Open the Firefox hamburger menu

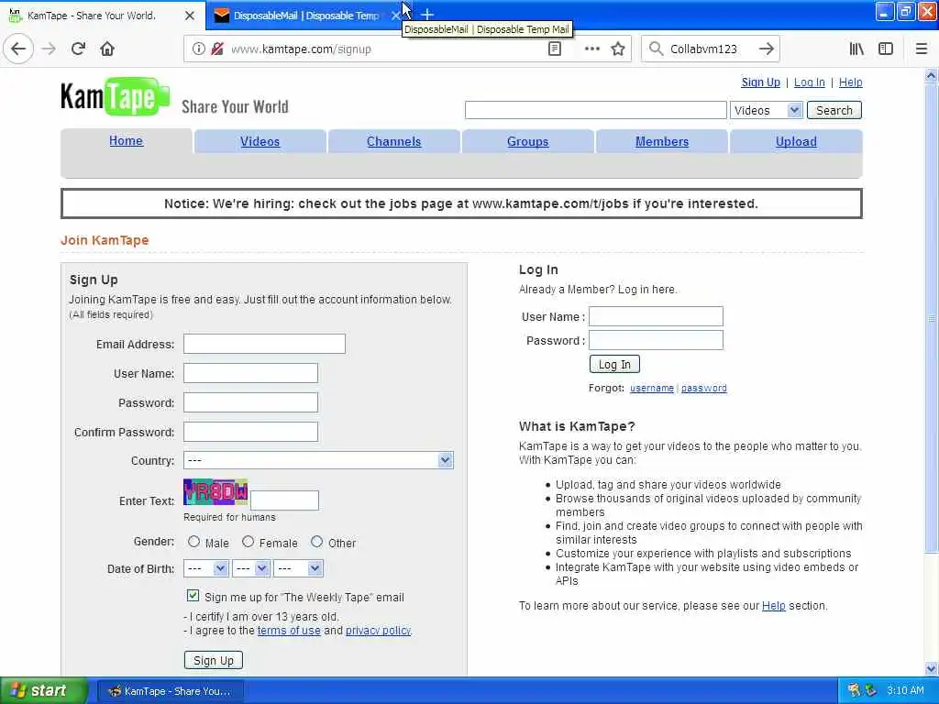(x=921, y=49)
